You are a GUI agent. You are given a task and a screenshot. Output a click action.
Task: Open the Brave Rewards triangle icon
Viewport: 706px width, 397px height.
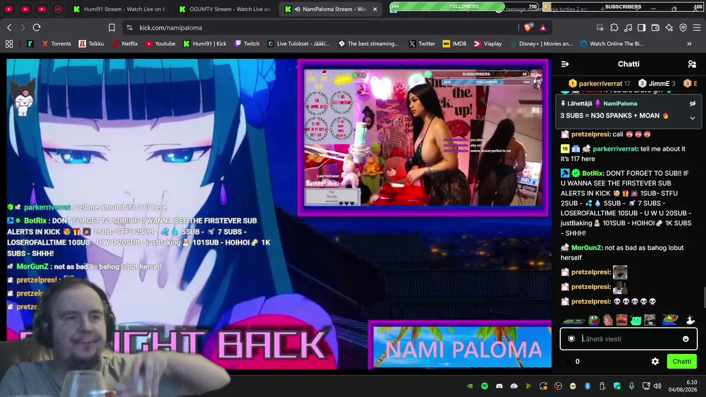point(543,28)
